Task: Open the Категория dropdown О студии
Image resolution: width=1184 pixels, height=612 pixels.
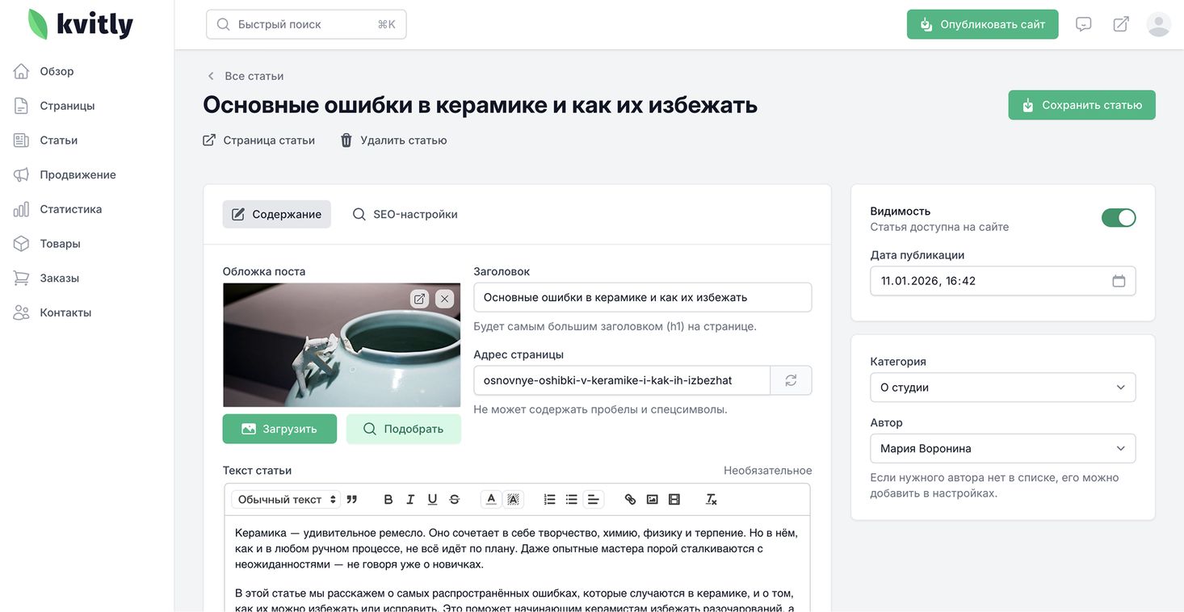Action: pyautogui.click(x=1003, y=388)
